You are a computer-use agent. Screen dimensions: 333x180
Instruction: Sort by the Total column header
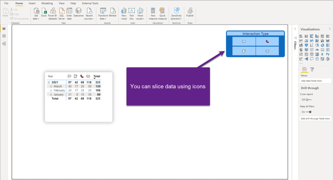[97, 76]
